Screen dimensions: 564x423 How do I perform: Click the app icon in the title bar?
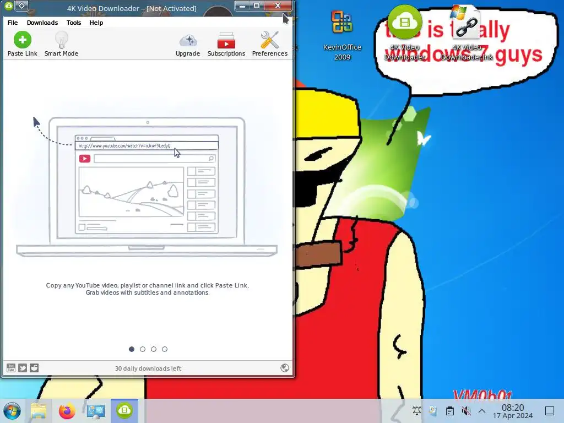(9, 6)
